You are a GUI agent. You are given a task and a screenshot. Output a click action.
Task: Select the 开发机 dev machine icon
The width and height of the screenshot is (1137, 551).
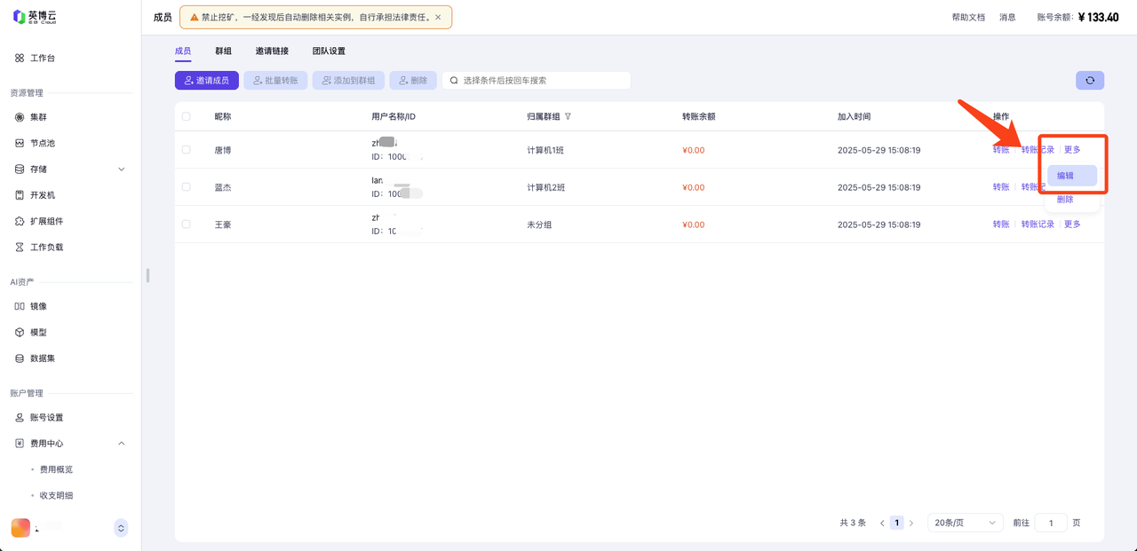[20, 195]
